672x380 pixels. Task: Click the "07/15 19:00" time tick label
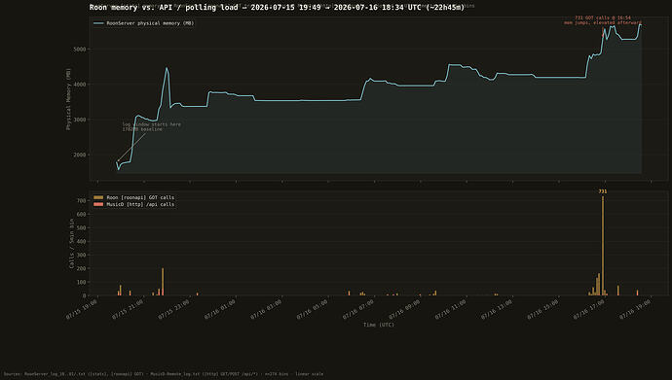click(x=82, y=309)
